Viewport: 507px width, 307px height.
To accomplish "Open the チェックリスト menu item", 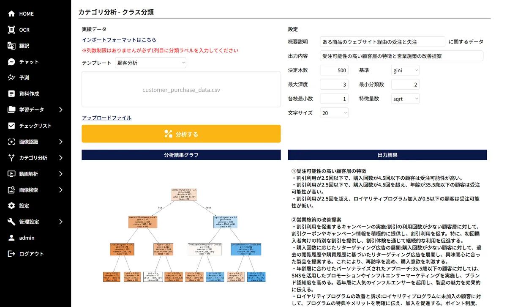I will pyautogui.click(x=35, y=126).
